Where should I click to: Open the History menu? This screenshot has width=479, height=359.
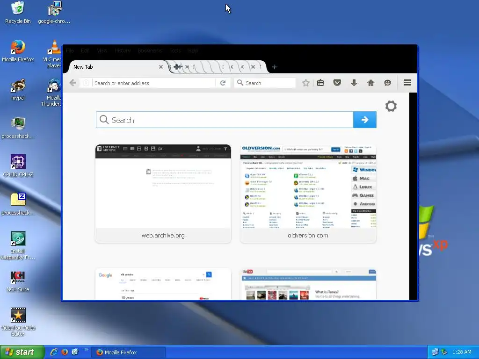point(123,50)
